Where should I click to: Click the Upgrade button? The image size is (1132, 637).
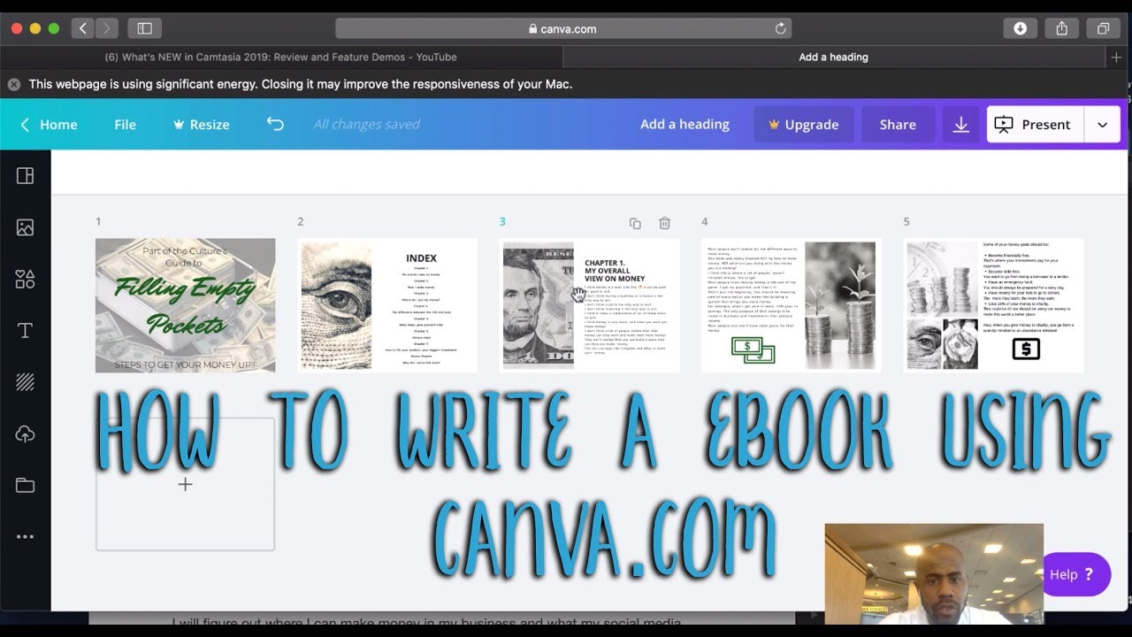coord(803,125)
